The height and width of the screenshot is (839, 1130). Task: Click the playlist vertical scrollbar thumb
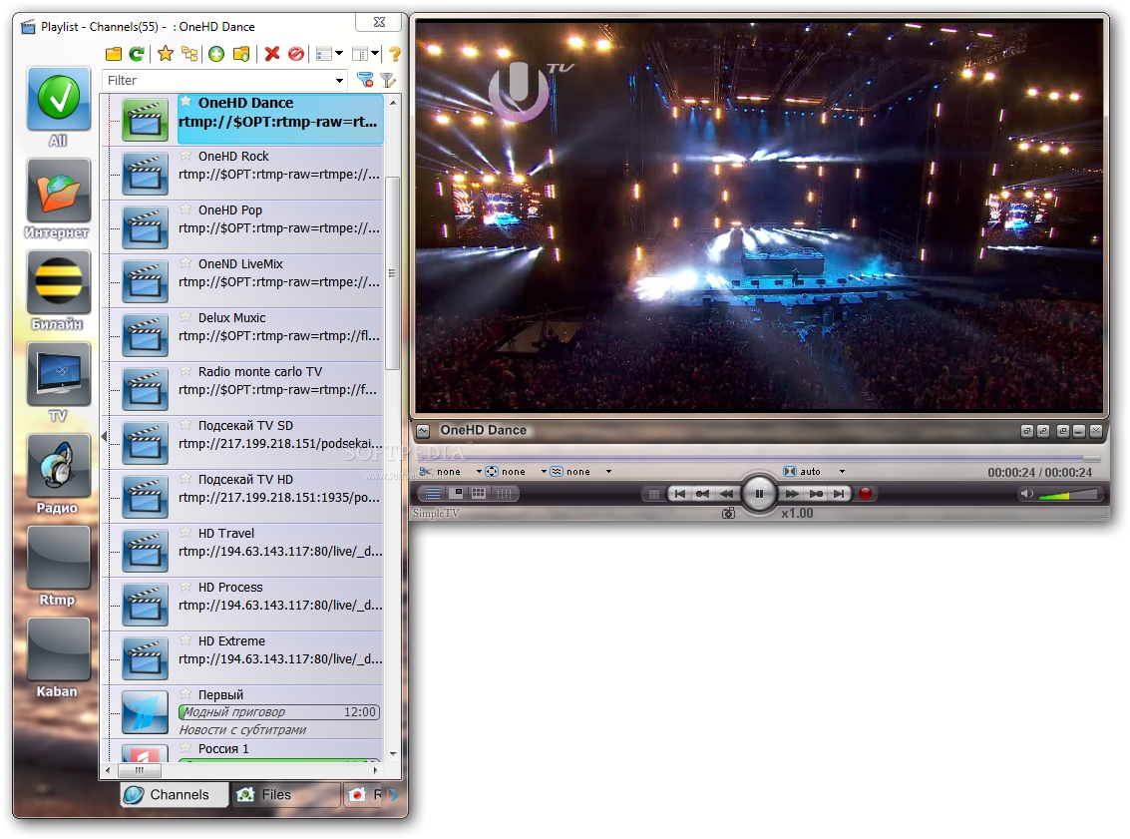pos(393,273)
